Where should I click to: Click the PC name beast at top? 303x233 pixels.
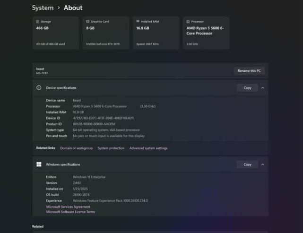point(40,69)
